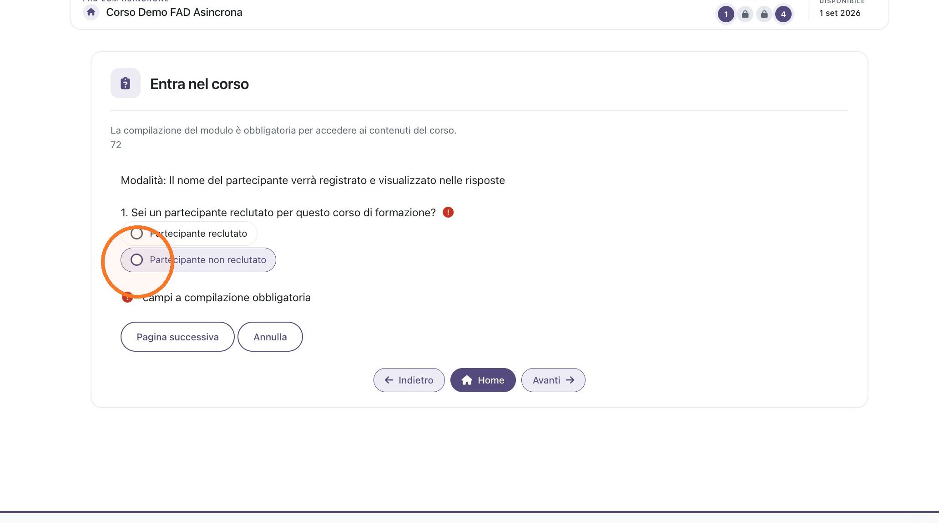939x523 pixels.
Task: Jump to step 4 in the progress indicator
Action: pyautogui.click(x=783, y=14)
